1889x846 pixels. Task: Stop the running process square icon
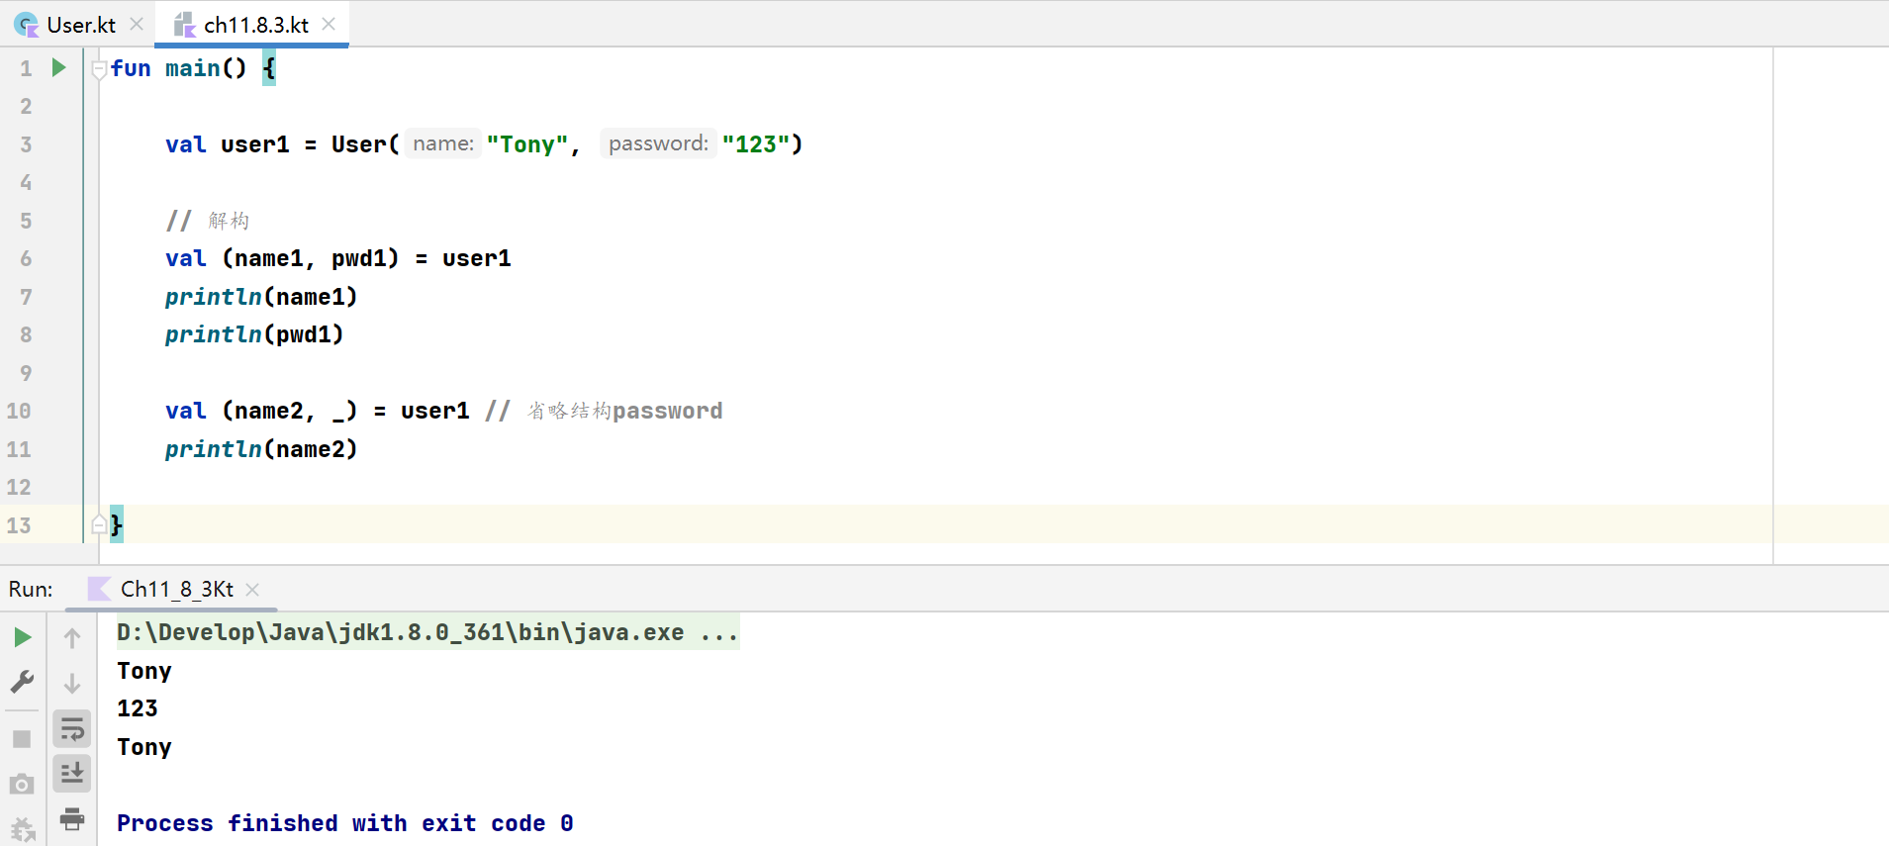pyautogui.click(x=22, y=739)
